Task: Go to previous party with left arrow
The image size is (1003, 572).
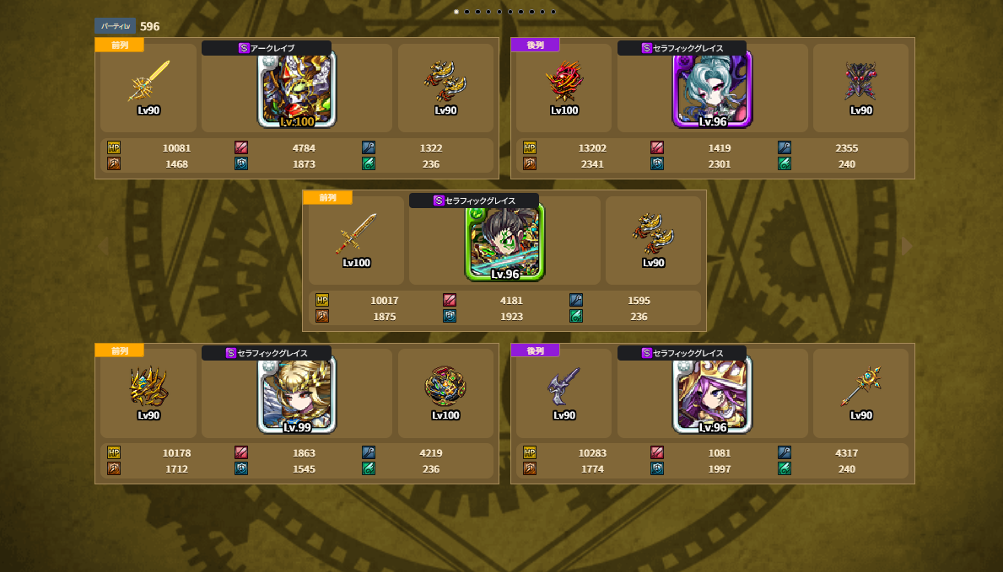Action: click(x=103, y=246)
